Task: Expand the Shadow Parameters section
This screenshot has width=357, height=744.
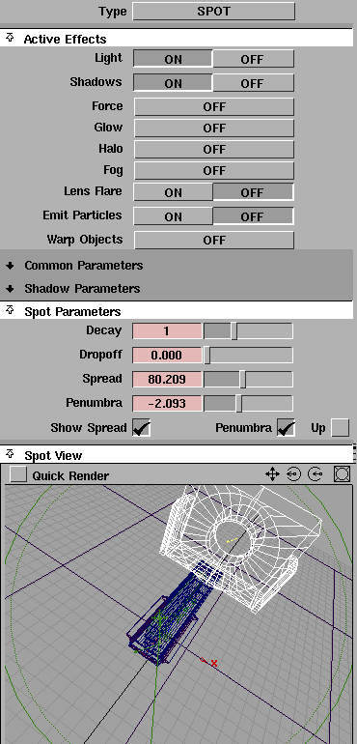Action: coord(10,289)
